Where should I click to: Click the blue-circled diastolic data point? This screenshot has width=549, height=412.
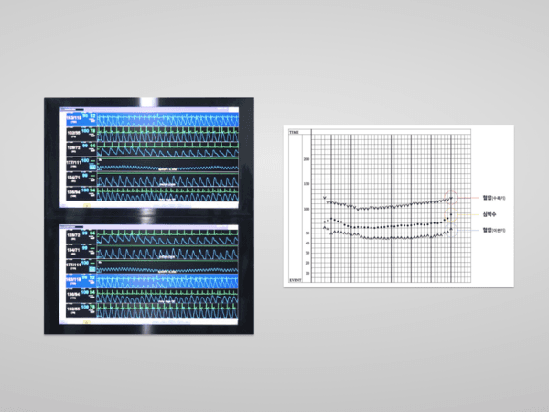click(451, 229)
